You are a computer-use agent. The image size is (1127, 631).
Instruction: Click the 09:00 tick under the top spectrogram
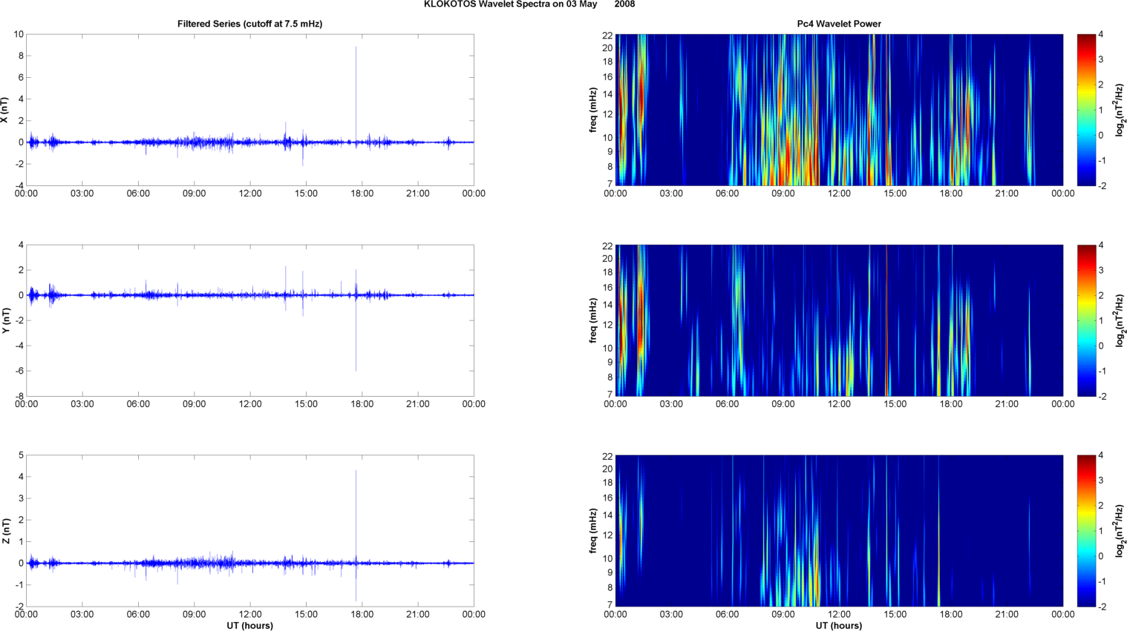[783, 194]
